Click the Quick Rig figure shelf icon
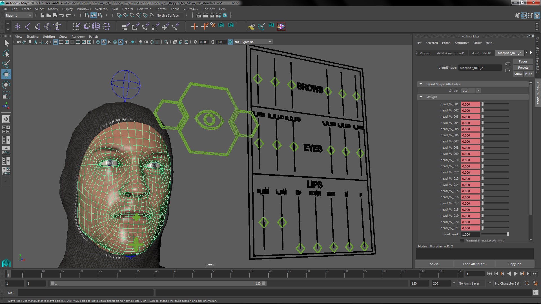 57,26
